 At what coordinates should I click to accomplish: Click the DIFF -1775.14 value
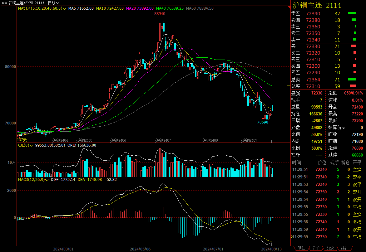tap(63, 180)
